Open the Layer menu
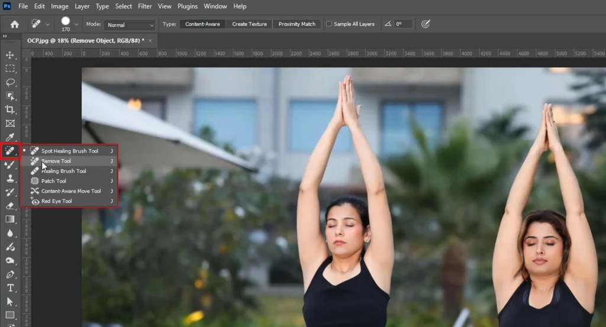This screenshot has width=606, height=327. [82, 6]
